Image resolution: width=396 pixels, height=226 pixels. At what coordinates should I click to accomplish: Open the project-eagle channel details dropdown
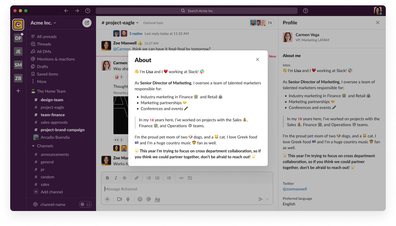(120, 23)
